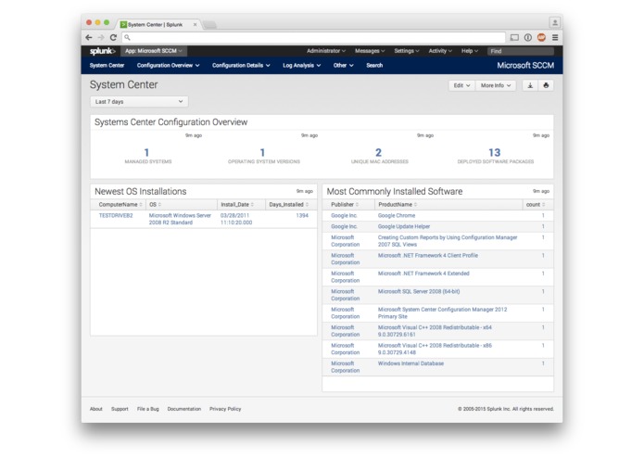Click the Operating System Versions value 1
The image size is (644, 458).
click(262, 152)
